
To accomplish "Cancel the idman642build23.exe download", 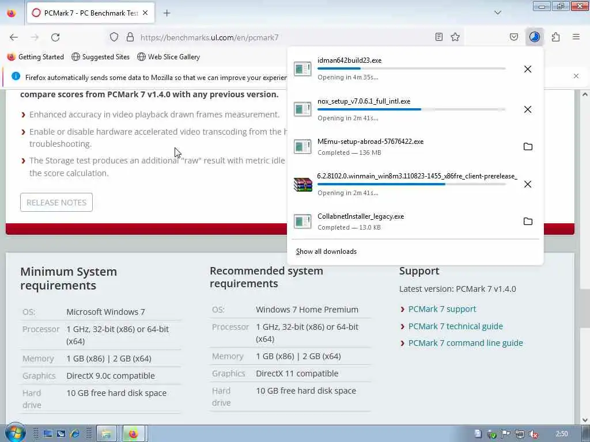I will tap(528, 69).
